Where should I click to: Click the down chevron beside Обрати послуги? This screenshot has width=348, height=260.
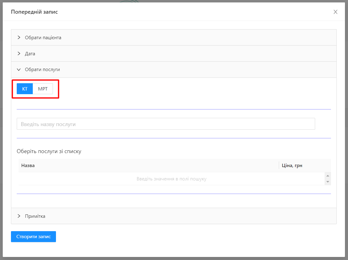coord(19,70)
